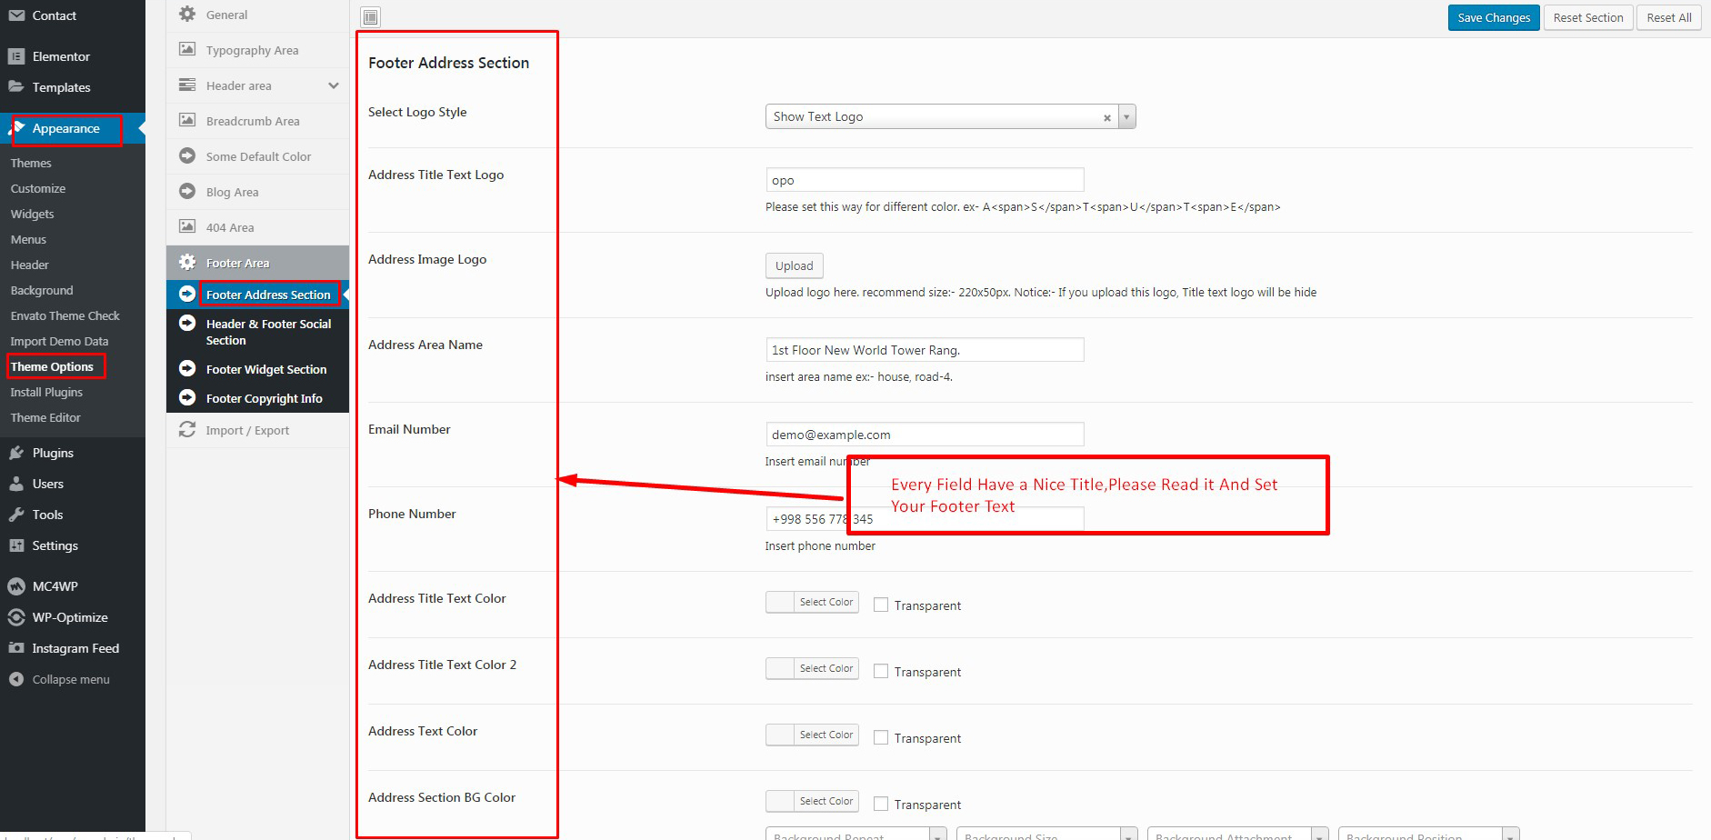Open the Background Position dropdown
1711x840 pixels.
1428,834
